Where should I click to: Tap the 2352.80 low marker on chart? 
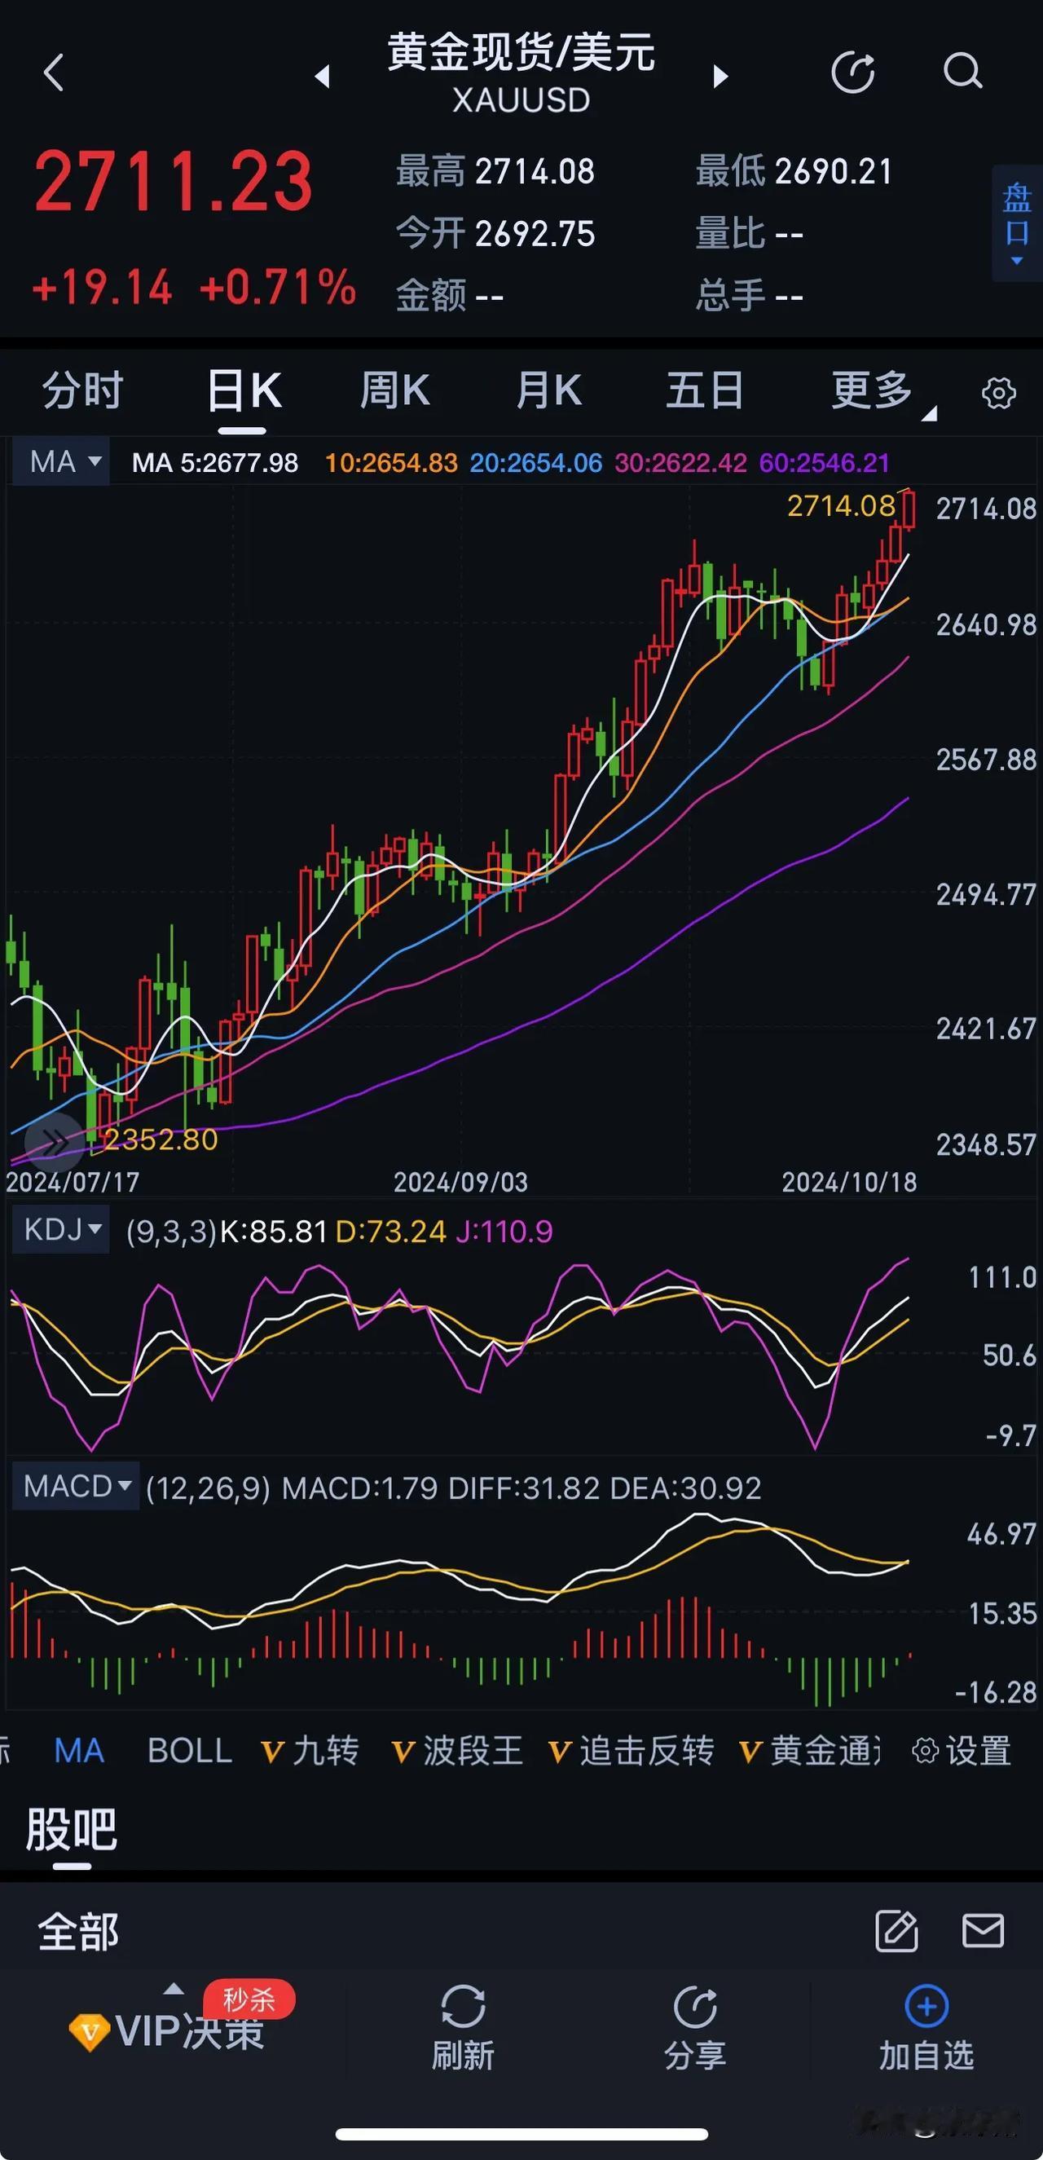161,1139
